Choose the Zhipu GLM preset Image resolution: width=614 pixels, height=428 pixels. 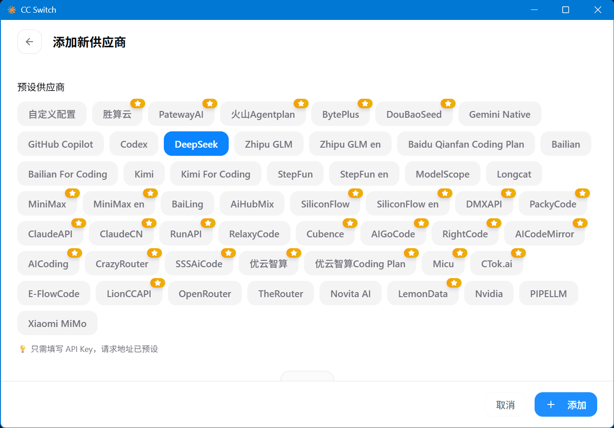(269, 144)
